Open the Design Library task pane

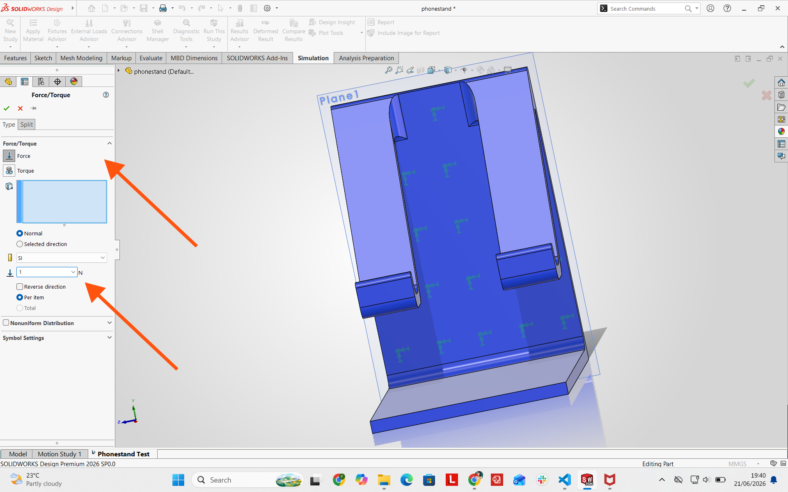tap(781, 95)
